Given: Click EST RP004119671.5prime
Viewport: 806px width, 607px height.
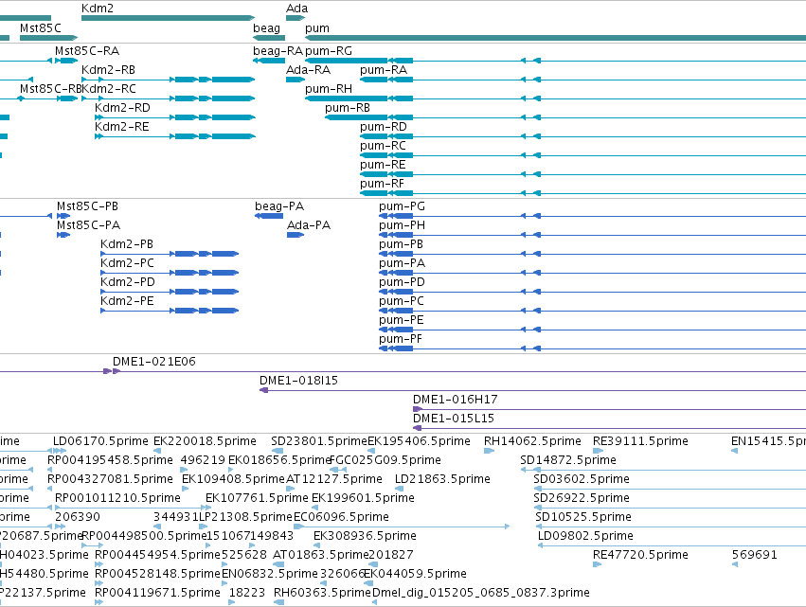Looking at the screenshot, I should (x=157, y=594).
